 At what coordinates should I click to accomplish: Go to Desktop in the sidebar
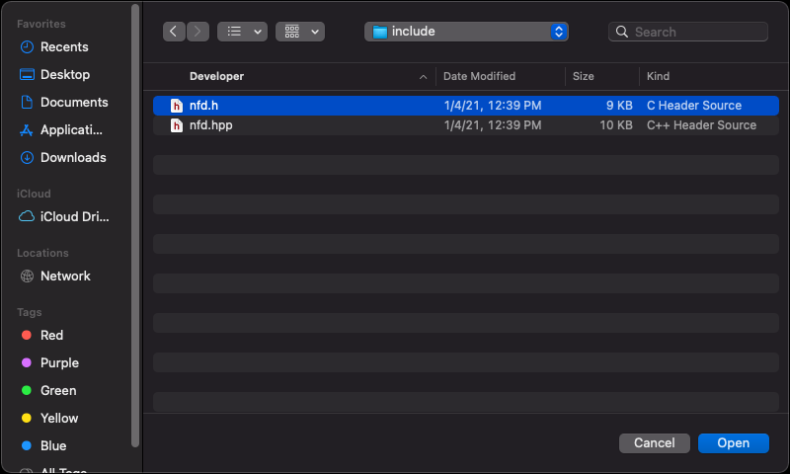point(64,74)
